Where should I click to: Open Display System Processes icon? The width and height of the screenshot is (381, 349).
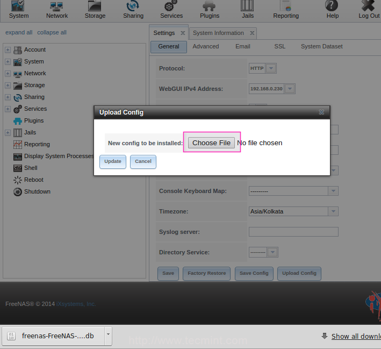coord(18,156)
